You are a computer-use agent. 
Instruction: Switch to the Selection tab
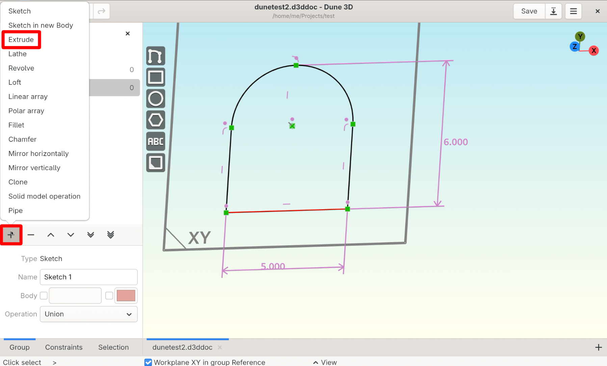pyautogui.click(x=113, y=347)
